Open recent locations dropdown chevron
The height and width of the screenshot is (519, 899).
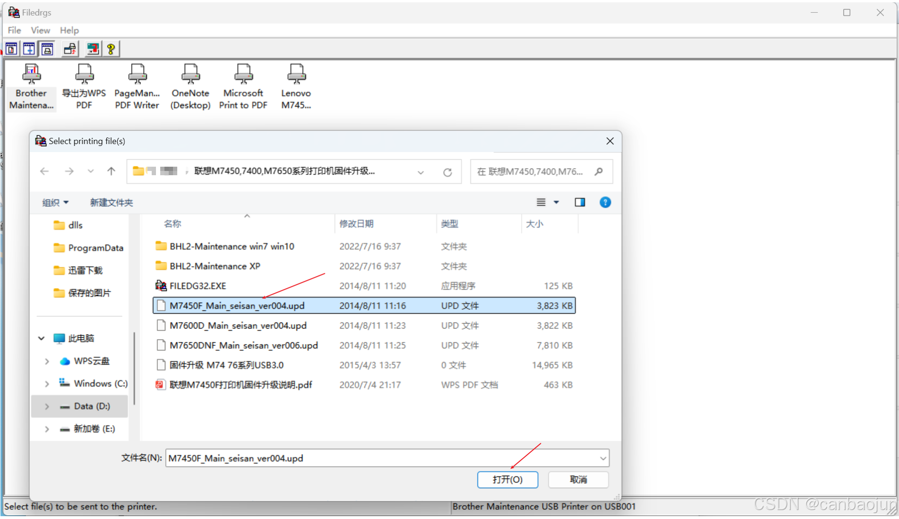pos(91,171)
